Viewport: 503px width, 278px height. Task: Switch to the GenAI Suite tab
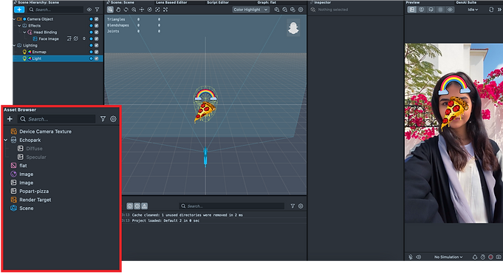pyautogui.click(x=466, y=2)
